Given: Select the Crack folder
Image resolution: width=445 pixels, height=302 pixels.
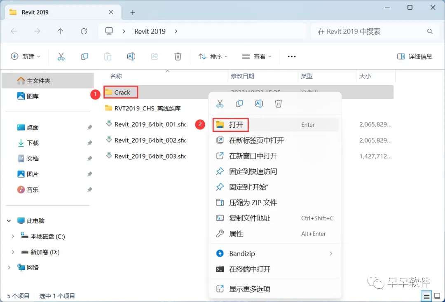Looking at the screenshot, I should (x=122, y=93).
